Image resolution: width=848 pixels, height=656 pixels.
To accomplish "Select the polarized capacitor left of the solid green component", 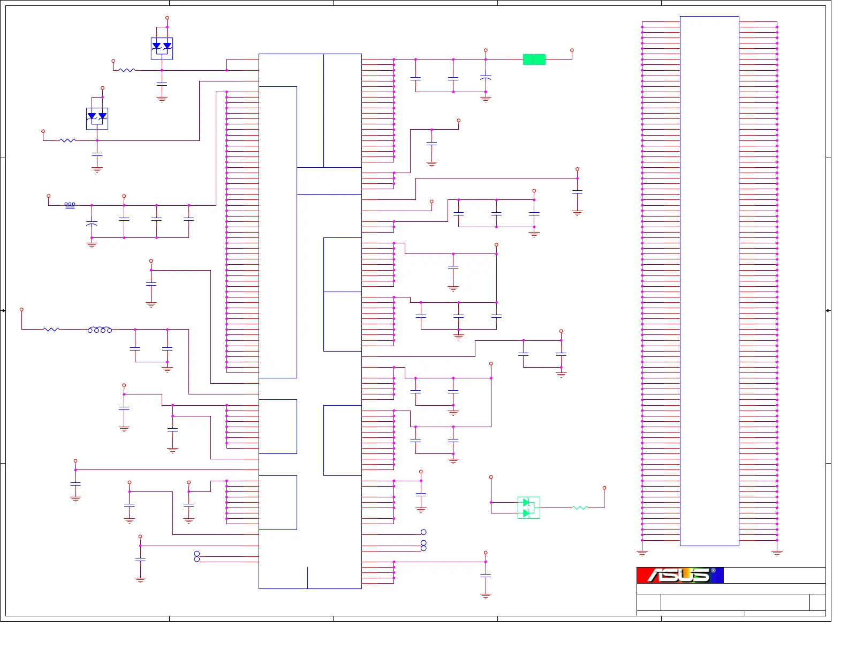I will pyautogui.click(x=486, y=78).
